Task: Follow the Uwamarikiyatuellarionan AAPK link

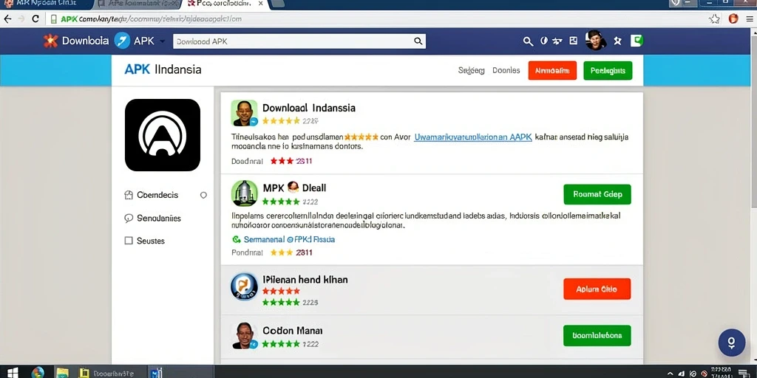Action: pos(473,137)
